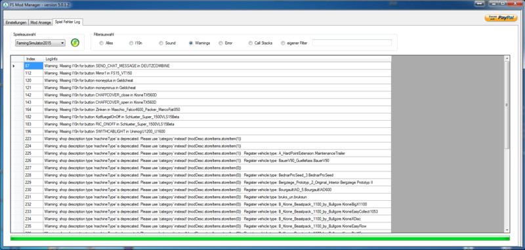This screenshot has height=250, width=525.
Task: Click the Index column header
Action: 33,59
